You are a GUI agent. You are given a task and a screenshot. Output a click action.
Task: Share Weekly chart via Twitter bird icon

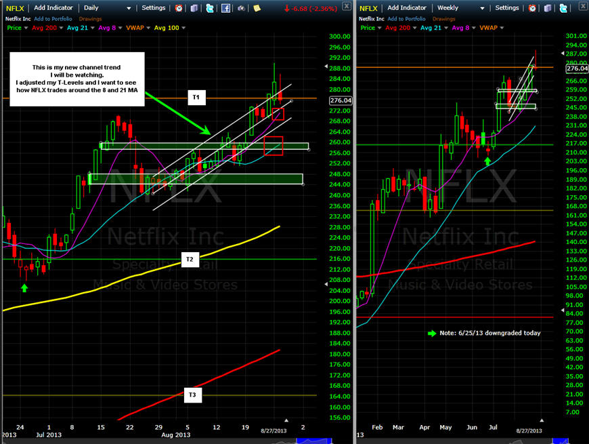[x=563, y=8]
